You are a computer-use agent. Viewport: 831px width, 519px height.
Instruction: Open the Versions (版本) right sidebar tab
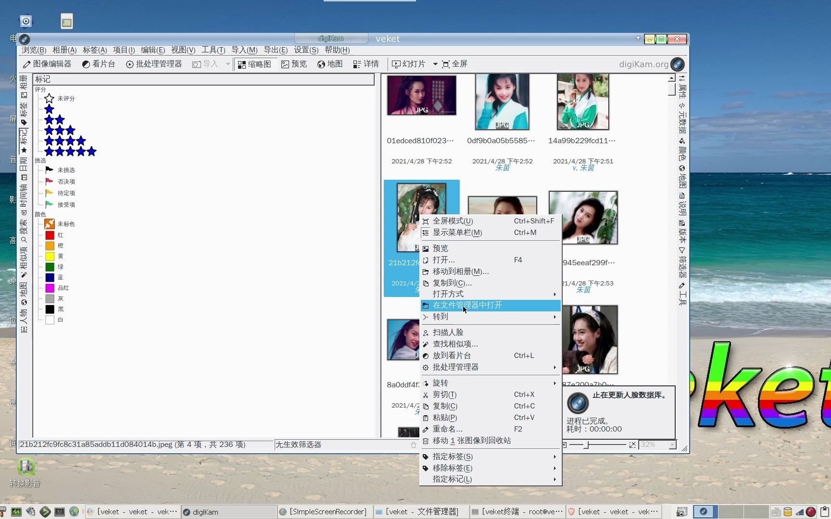[x=682, y=232]
